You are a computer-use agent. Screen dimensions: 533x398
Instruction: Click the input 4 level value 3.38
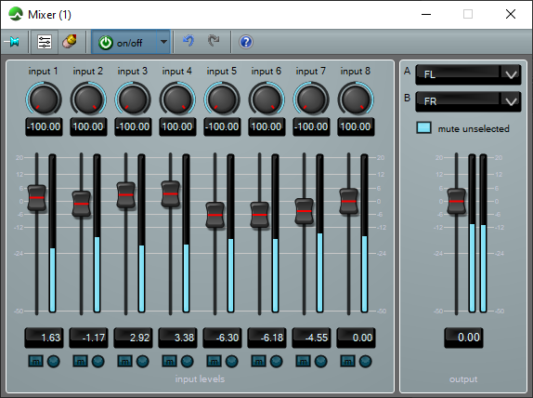[x=177, y=338]
